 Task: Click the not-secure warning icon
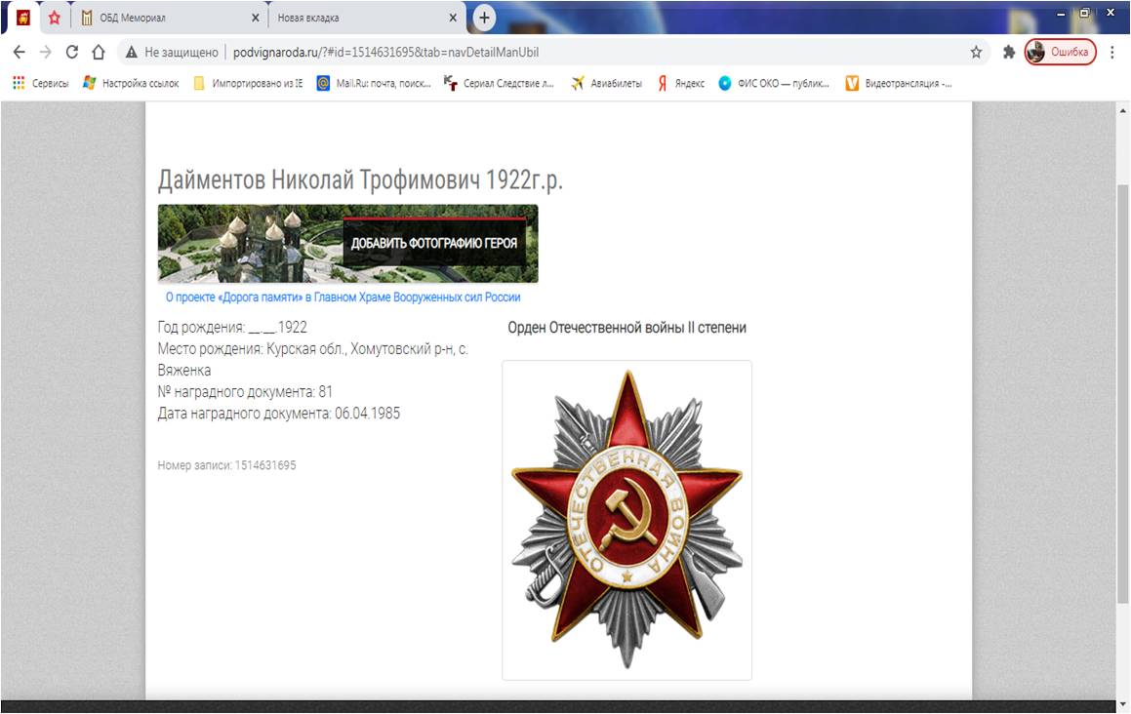click(131, 53)
